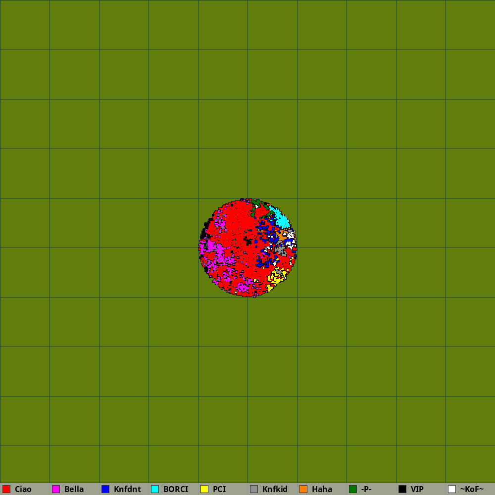Select the -P- legend label

click(x=366, y=489)
